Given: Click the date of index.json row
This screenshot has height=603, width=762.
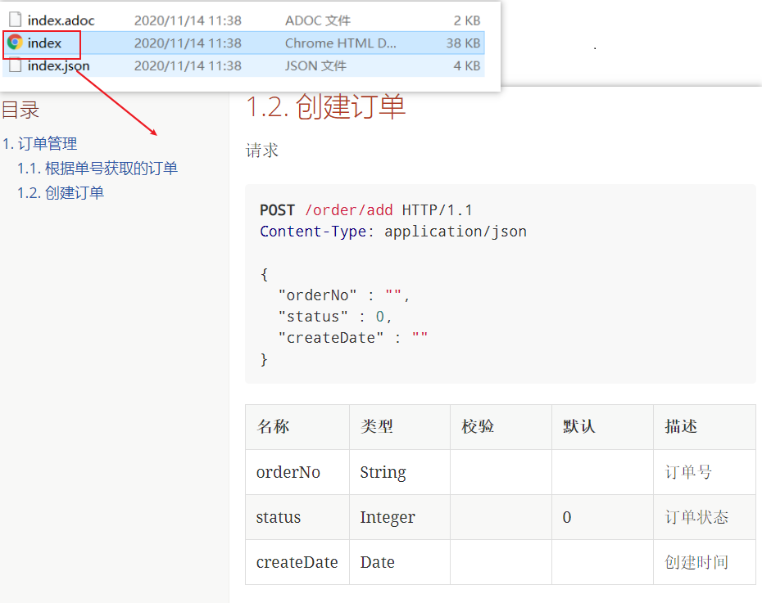Looking at the screenshot, I should tap(188, 65).
